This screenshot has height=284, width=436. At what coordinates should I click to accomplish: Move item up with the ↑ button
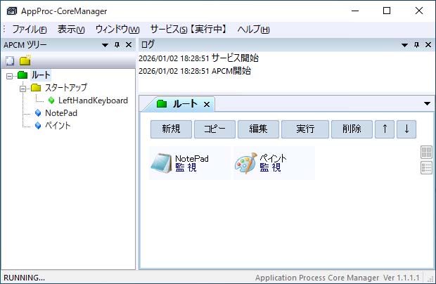[384, 129]
